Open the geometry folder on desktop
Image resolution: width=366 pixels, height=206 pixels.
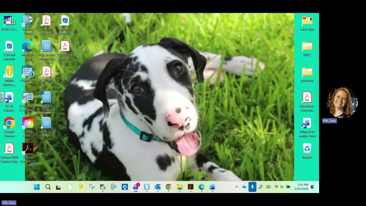[307, 75]
